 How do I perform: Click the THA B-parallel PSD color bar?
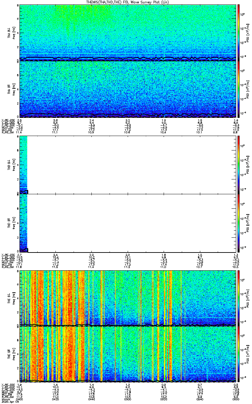coord(239,89)
